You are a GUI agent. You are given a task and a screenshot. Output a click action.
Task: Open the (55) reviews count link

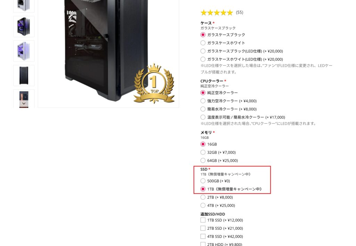pos(240,12)
